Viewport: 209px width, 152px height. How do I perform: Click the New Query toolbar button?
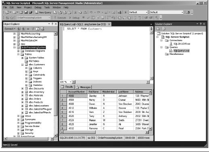coord(43,12)
